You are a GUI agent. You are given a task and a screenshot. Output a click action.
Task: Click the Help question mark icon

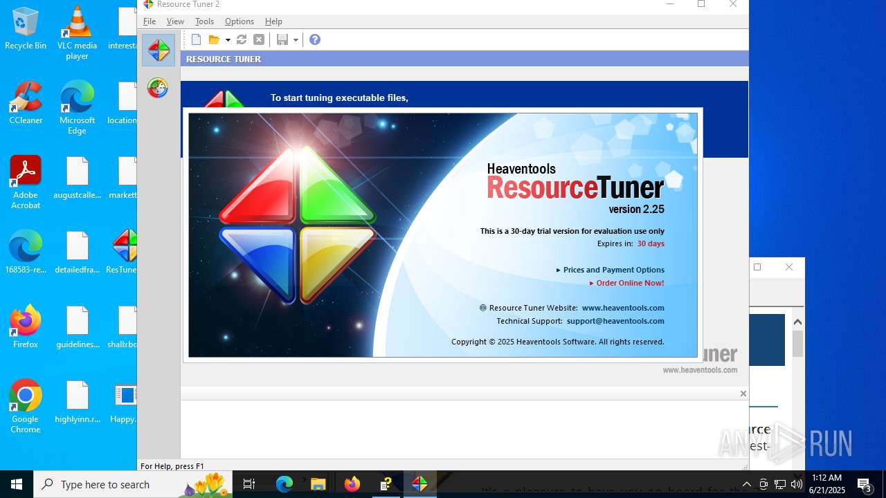point(315,40)
